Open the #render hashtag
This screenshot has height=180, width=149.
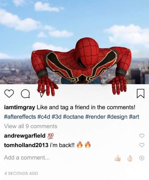pos(95,117)
